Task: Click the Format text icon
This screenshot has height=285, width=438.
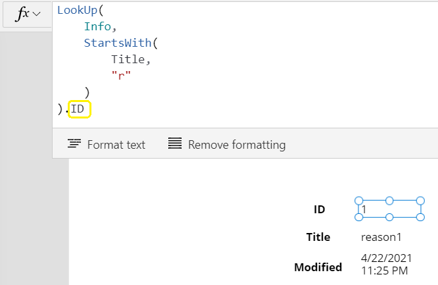Action: click(x=74, y=144)
